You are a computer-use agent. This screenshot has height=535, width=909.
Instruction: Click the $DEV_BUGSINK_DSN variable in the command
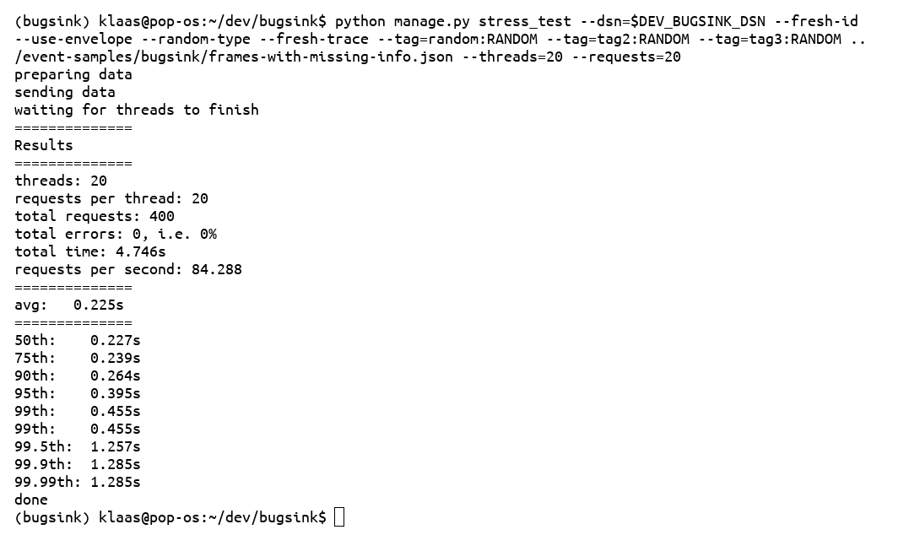(698, 21)
